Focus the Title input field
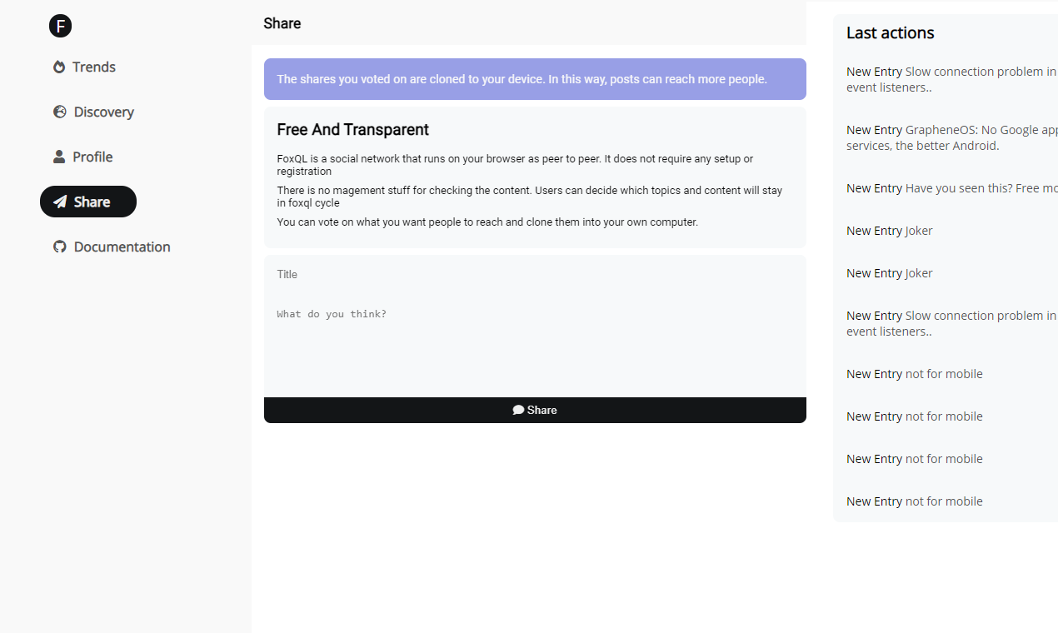 point(535,275)
